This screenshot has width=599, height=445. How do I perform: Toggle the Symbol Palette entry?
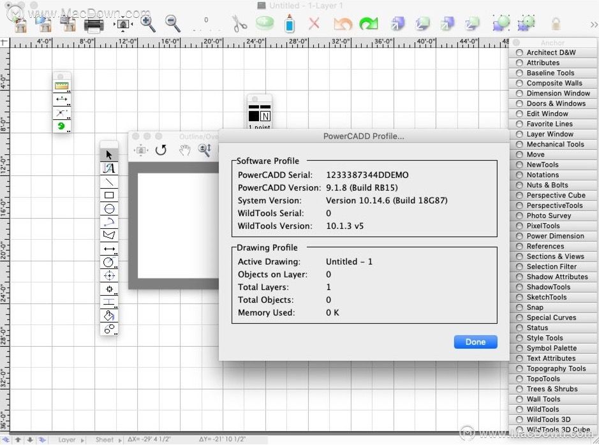(553, 348)
